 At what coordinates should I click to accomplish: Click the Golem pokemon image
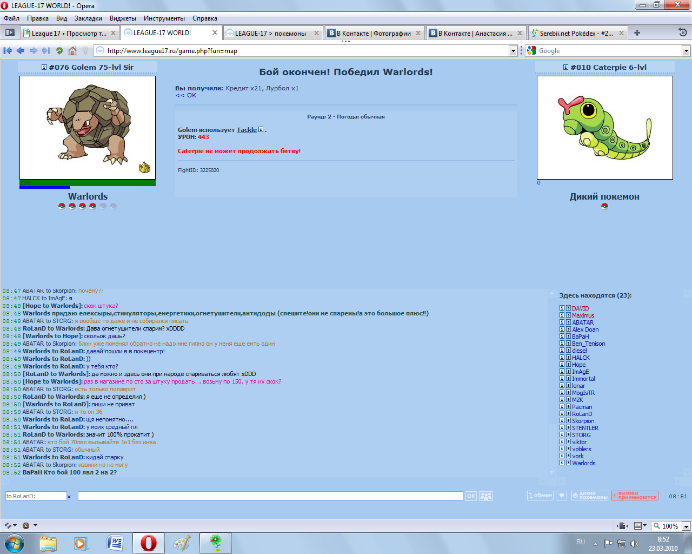[88, 128]
